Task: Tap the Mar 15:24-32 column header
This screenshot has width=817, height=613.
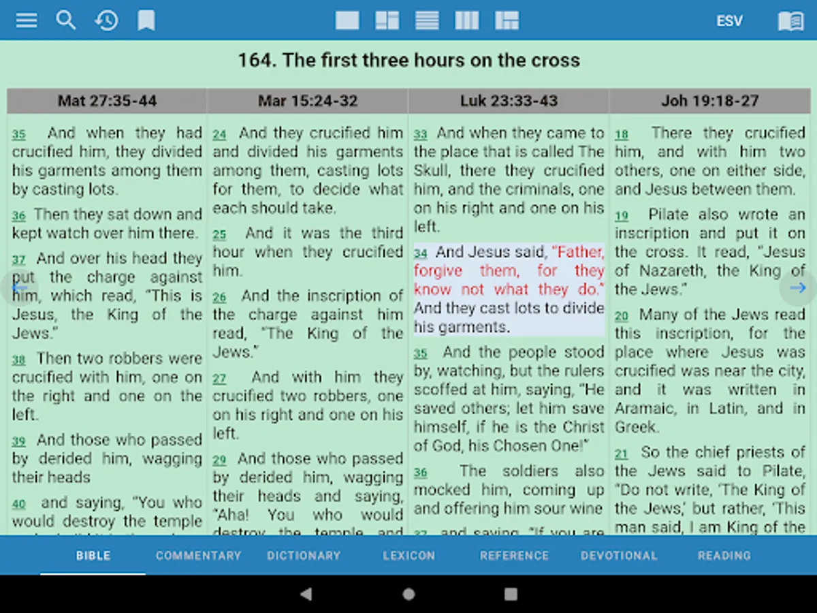Action: click(x=308, y=101)
